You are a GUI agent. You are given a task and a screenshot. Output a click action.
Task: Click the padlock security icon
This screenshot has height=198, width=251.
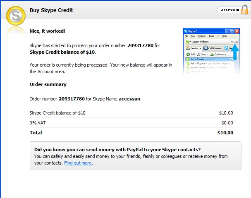click(x=245, y=10)
